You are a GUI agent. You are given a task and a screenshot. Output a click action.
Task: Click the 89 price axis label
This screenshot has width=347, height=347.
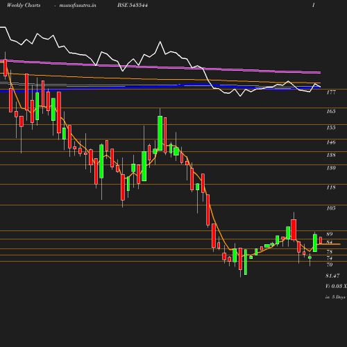coord(330,234)
